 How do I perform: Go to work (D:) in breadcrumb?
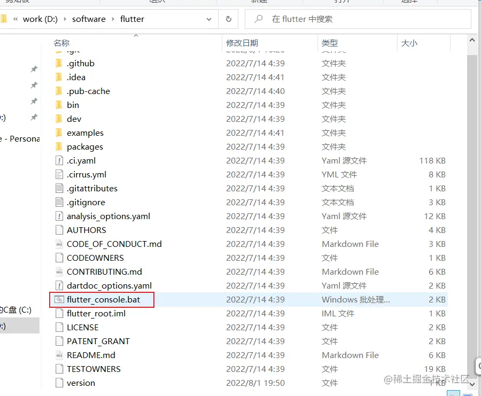click(40, 19)
